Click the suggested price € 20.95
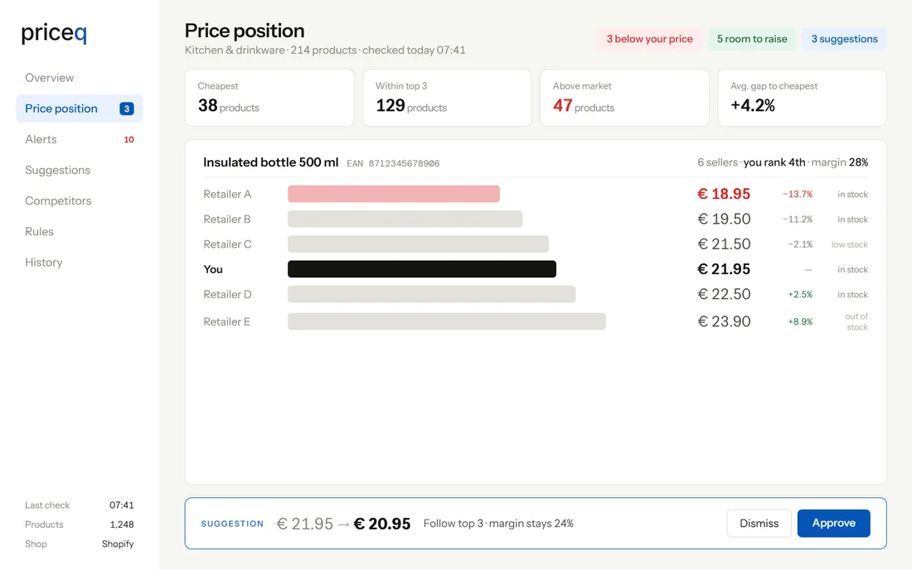Viewport: 912px width, 570px height. coord(382,524)
